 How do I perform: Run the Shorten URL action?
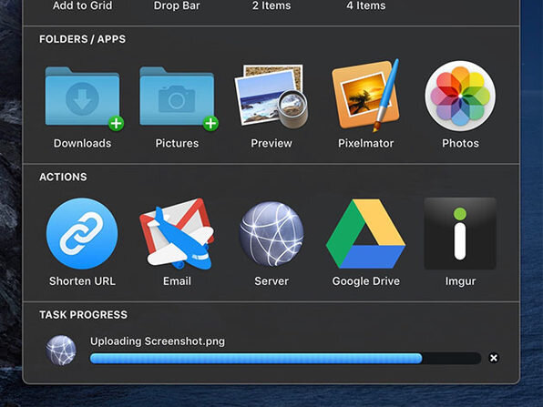82,234
